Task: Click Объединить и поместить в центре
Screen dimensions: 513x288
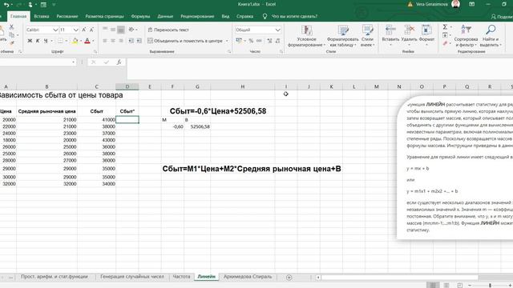Action: coord(185,41)
